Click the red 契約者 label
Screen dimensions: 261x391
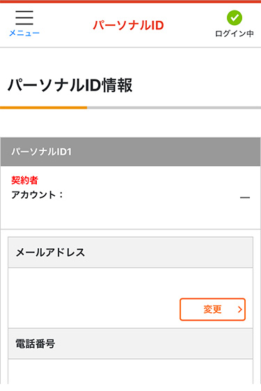[x=24, y=180]
